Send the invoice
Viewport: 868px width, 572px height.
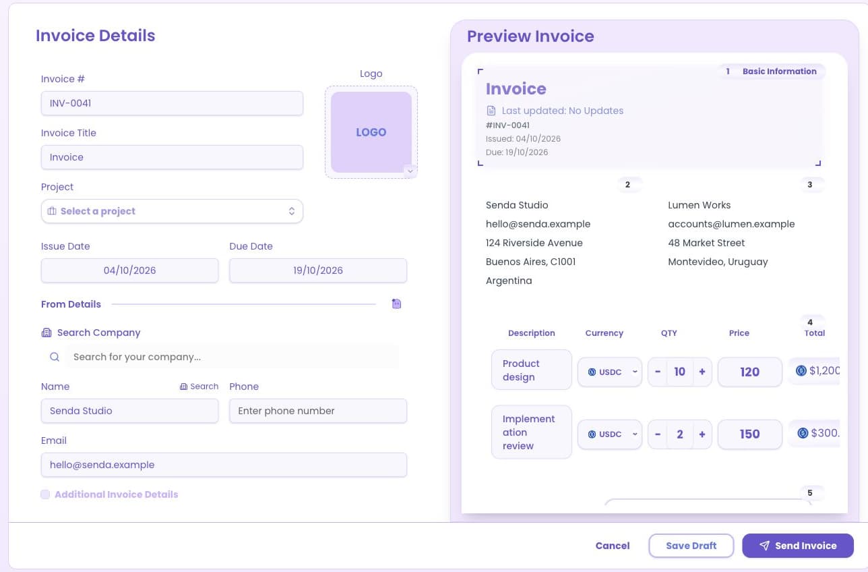click(798, 546)
